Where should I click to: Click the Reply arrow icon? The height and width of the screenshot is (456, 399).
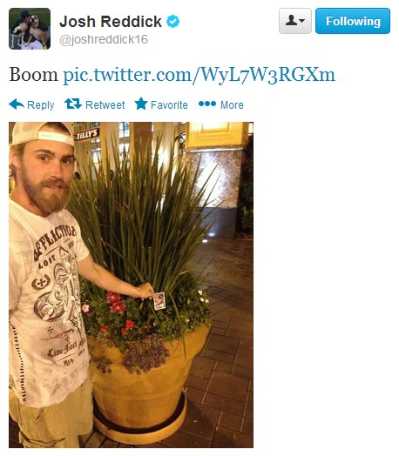[x=17, y=104]
